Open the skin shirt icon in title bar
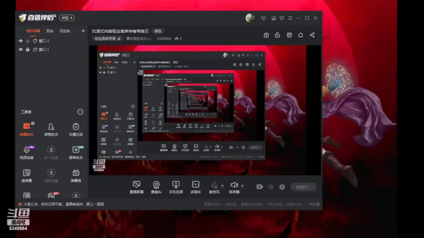The width and height of the screenshot is (424, 238). [x=282, y=18]
